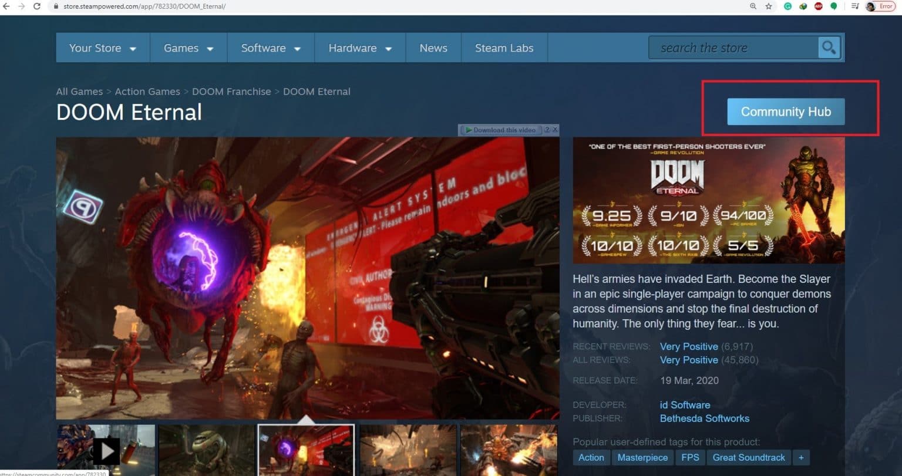Open the News section
The width and height of the screenshot is (902, 476).
coord(433,48)
